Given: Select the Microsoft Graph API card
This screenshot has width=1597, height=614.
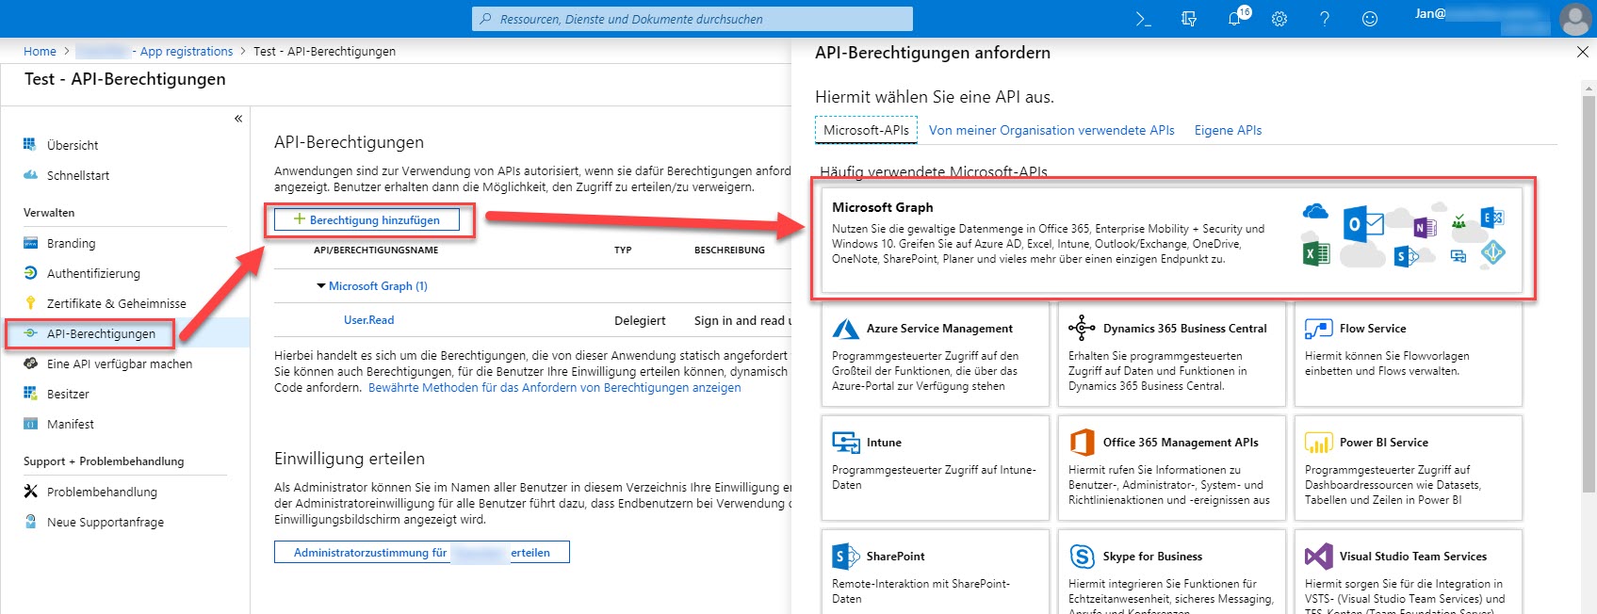Looking at the screenshot, I should pos(1171,239).
